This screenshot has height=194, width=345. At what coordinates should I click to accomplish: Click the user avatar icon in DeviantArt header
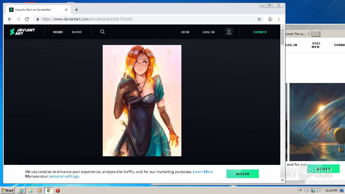tap(229, 32)
